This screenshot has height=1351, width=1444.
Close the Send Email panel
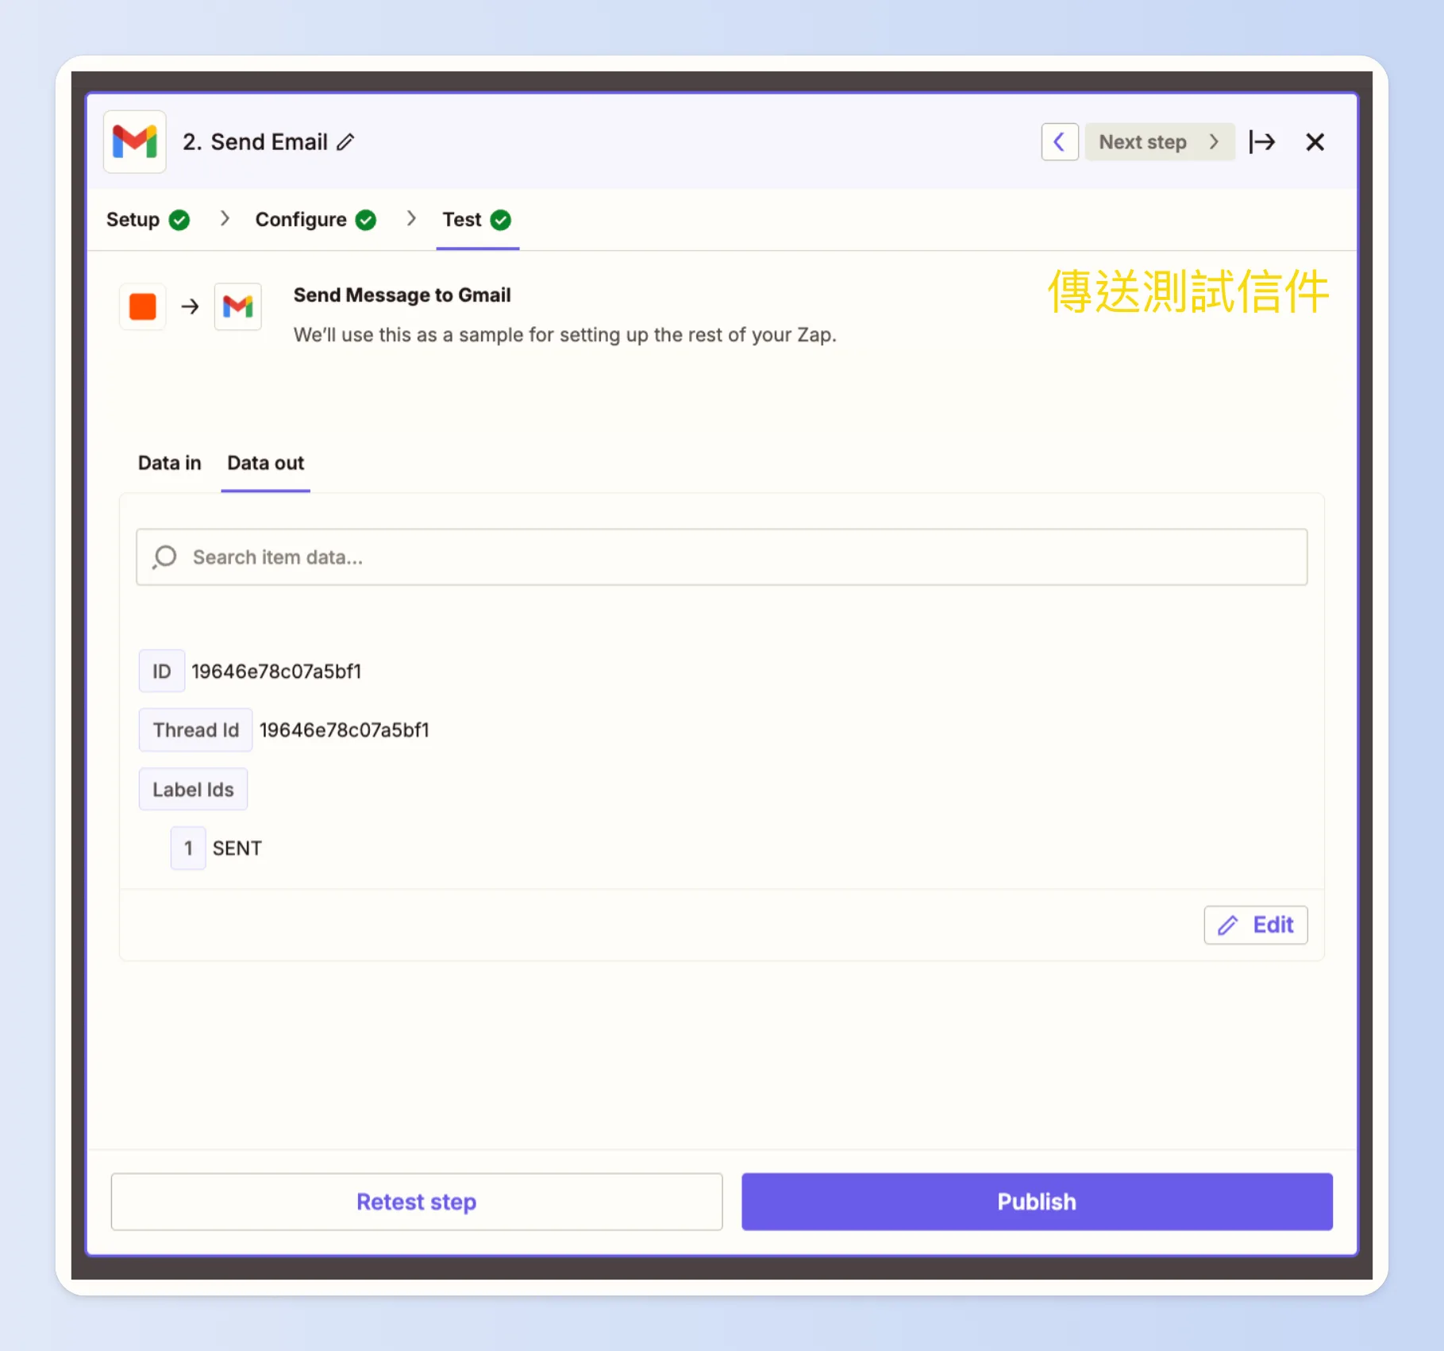tap(1315, 142)
